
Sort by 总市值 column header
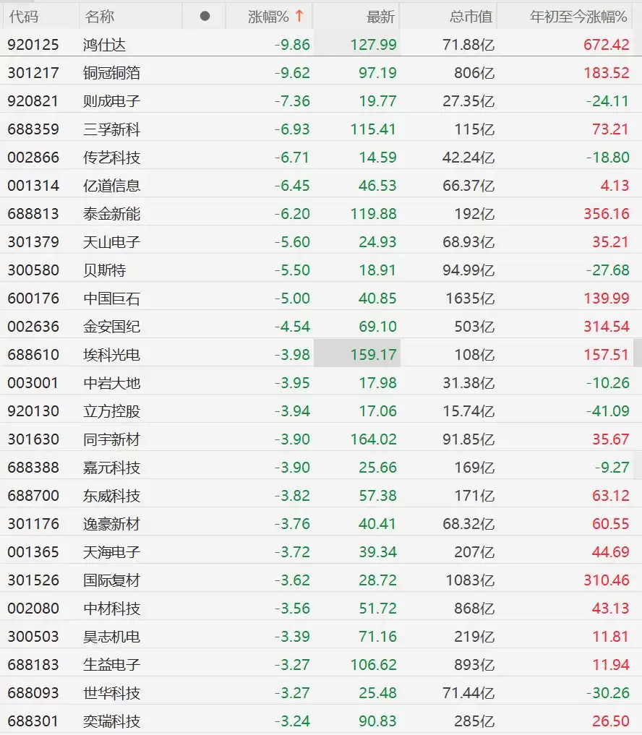pyautogui.click(x=471, y=17)
